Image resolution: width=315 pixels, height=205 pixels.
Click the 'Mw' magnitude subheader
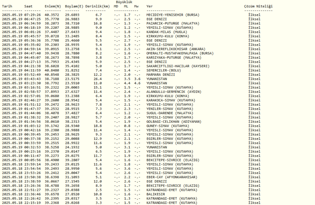coord(136,6)
